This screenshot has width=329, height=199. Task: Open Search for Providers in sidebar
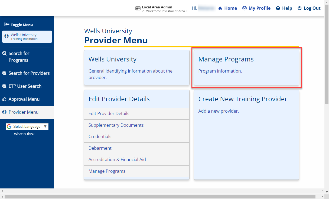(29, 73)
